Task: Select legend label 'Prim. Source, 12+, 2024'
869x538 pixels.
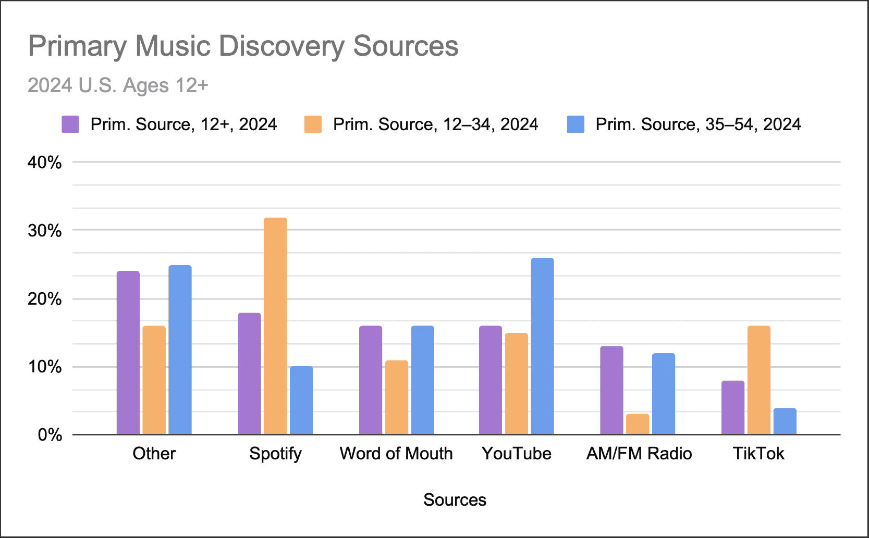Action: (x=183, y=124)
